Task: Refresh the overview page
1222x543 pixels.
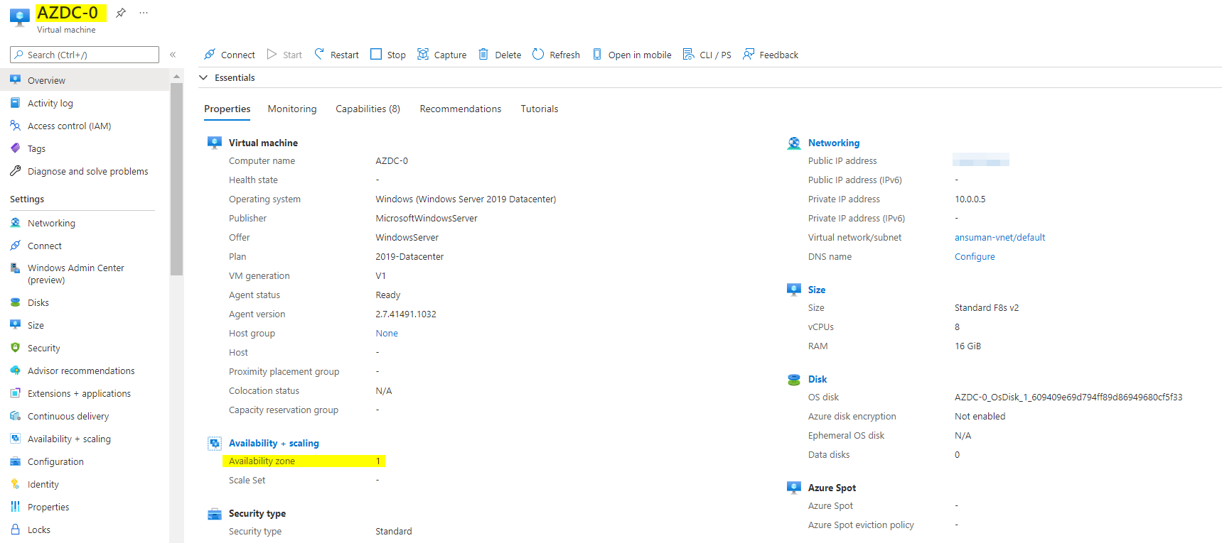Action: click(556, 55)
